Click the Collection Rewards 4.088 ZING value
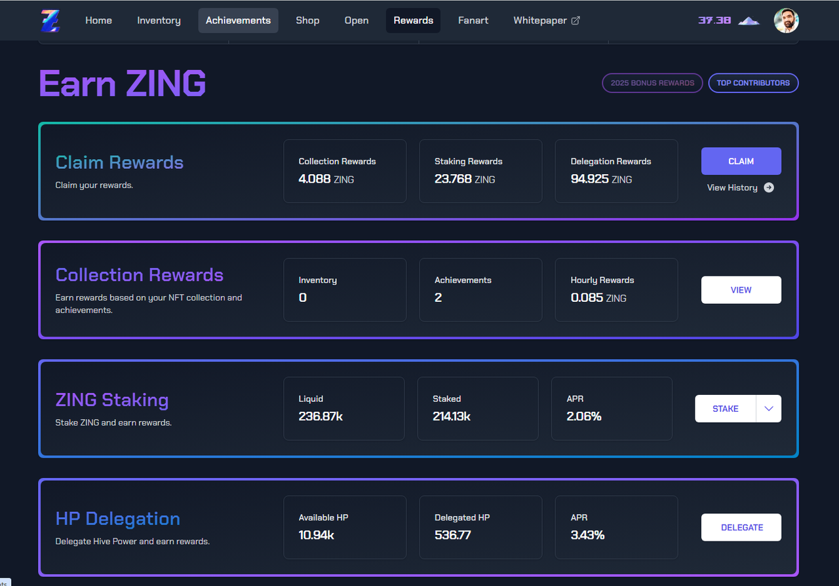The height and width of the screenshot is (586, 839). [x=326, y=179]
